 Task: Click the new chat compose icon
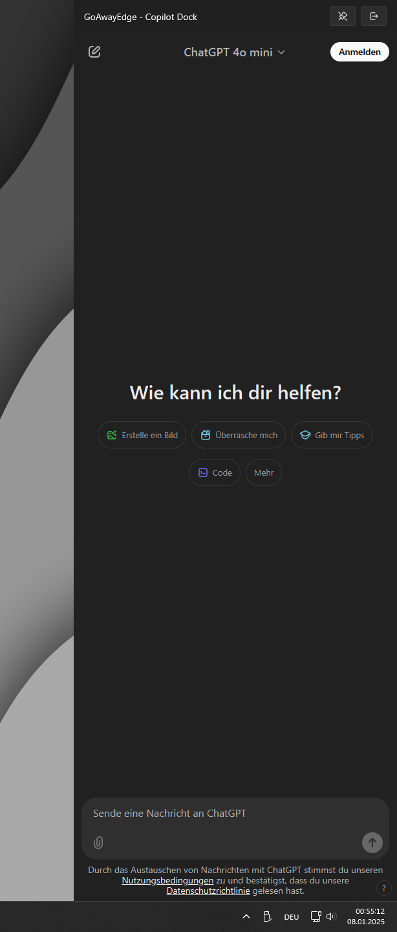coord(94,52)
